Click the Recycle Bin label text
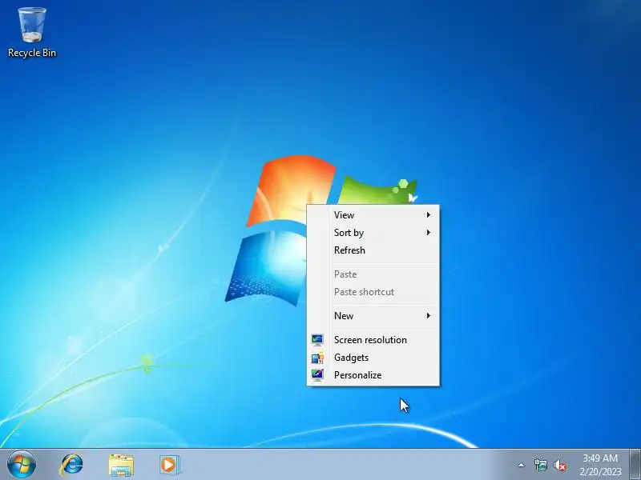 pos(32,53)
